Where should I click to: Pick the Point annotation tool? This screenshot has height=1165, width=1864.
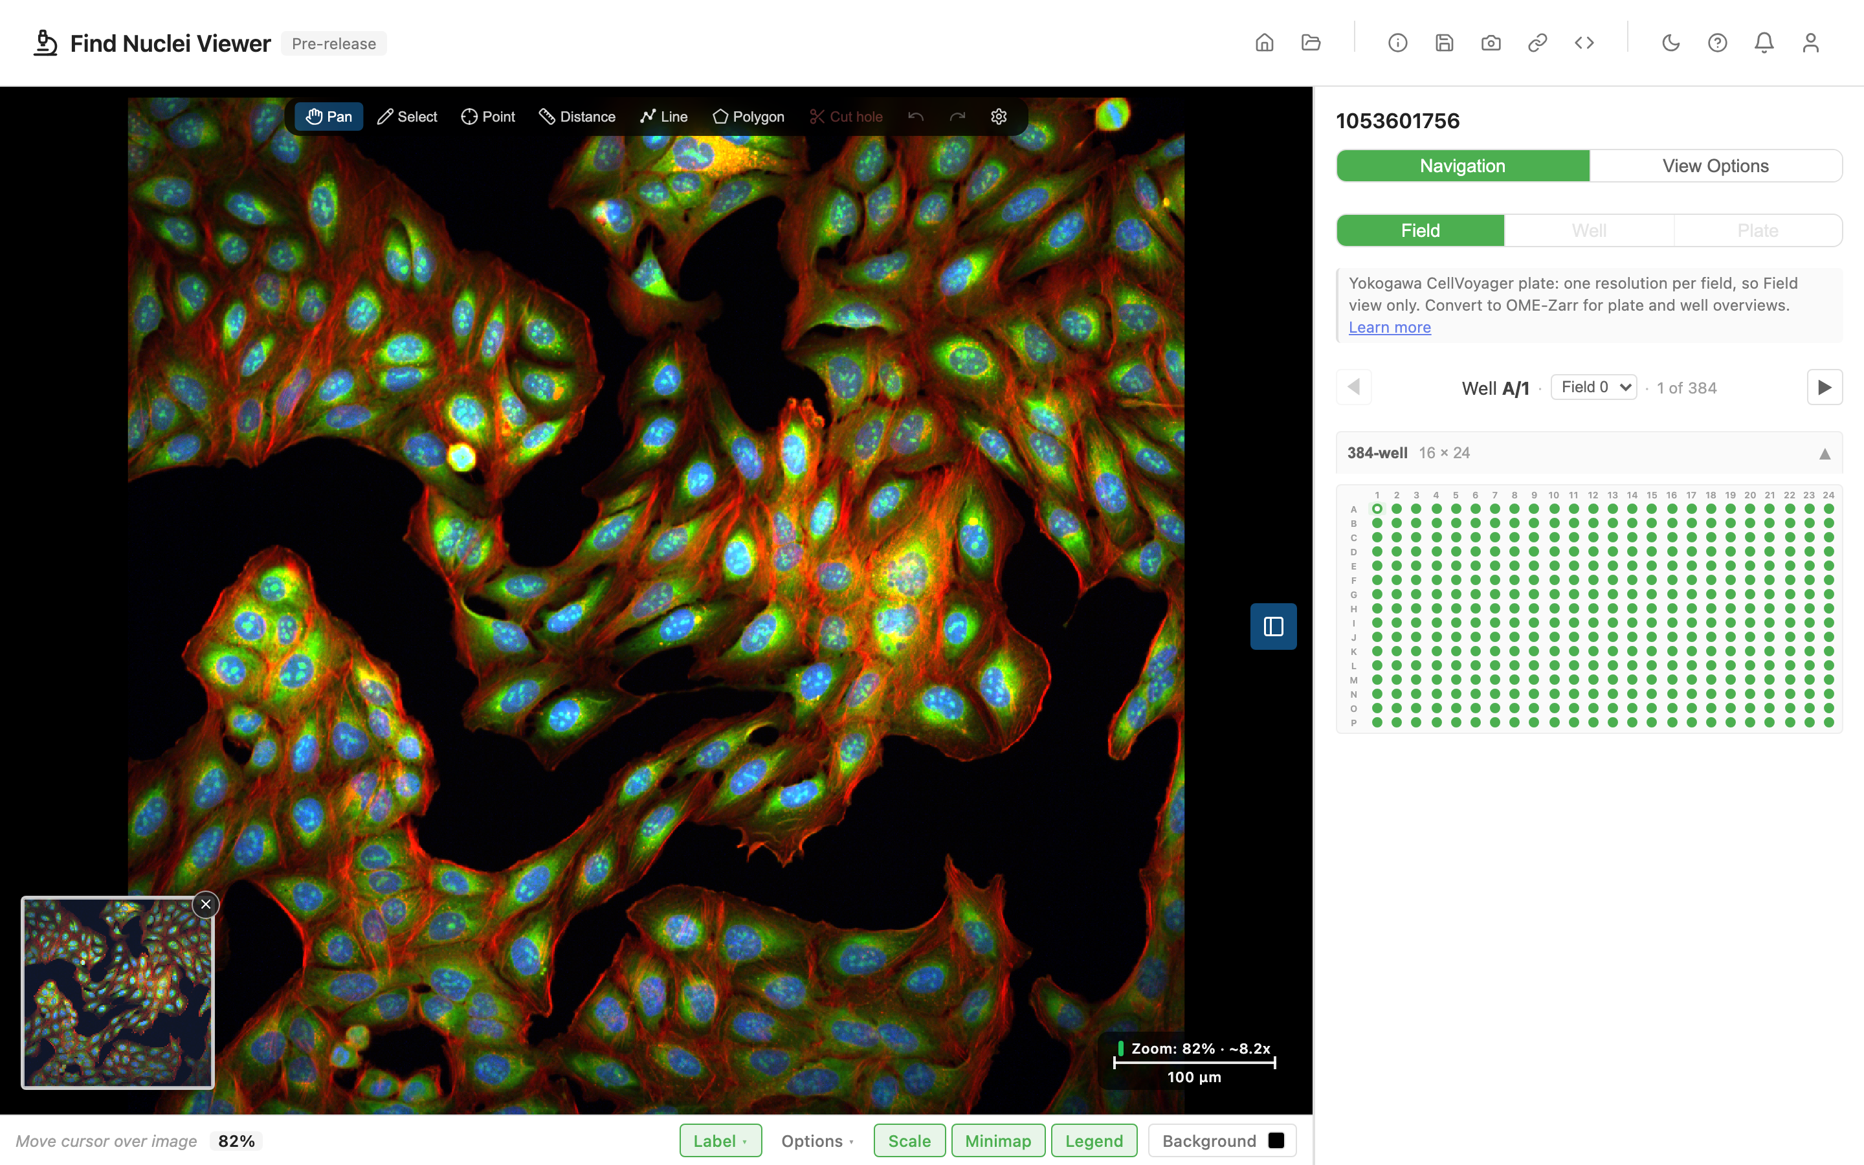click(x=487, y=116)
